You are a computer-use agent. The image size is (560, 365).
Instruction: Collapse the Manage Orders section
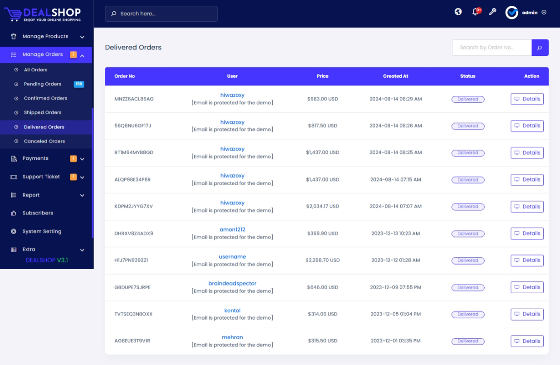[x=82, y=55]
